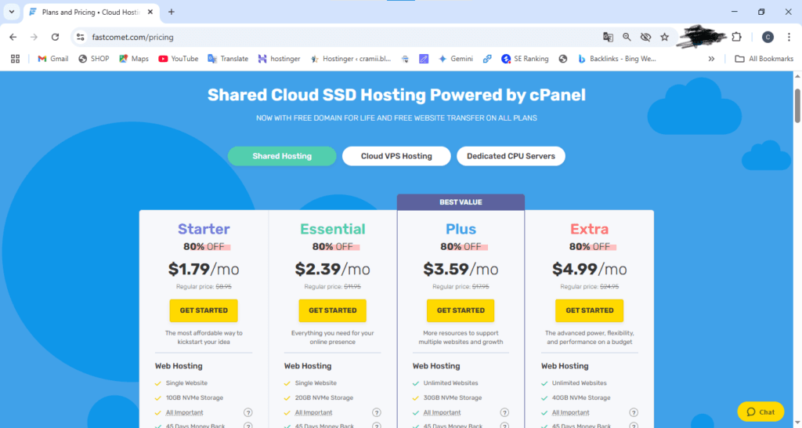Open Hostinger cramii bookmark
This screenshot has width=802, height=428.
(351, 59)
